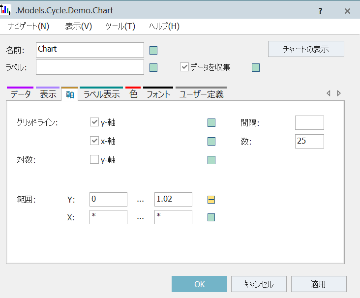Image resolution: width=360 pixels, height=298 pixels.
Task: Click the chart icon in the title bar
Action: 5,10
